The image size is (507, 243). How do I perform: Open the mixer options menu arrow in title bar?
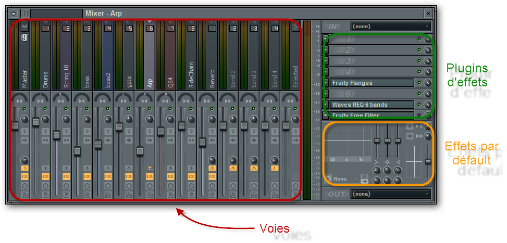14,14
